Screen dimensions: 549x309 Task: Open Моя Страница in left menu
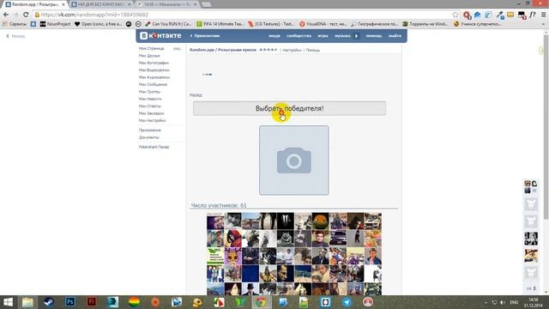pos(151,48)
